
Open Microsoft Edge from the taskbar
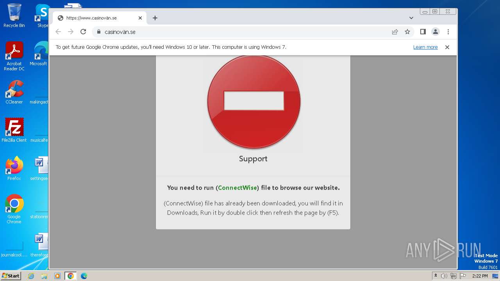pyautogui.click(x=84, y=276)
